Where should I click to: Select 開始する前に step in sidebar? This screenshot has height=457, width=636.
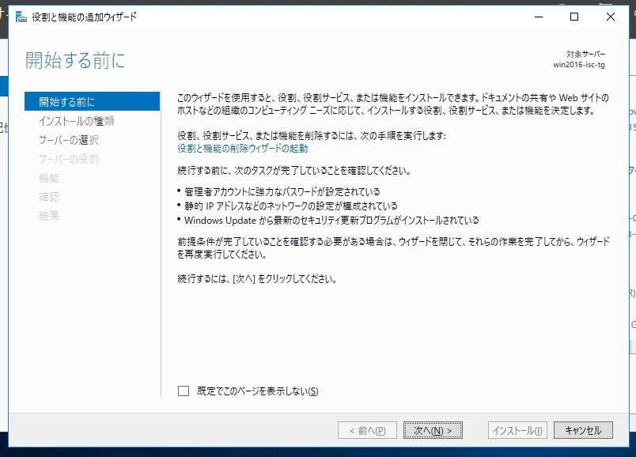(x=92, y=101)
